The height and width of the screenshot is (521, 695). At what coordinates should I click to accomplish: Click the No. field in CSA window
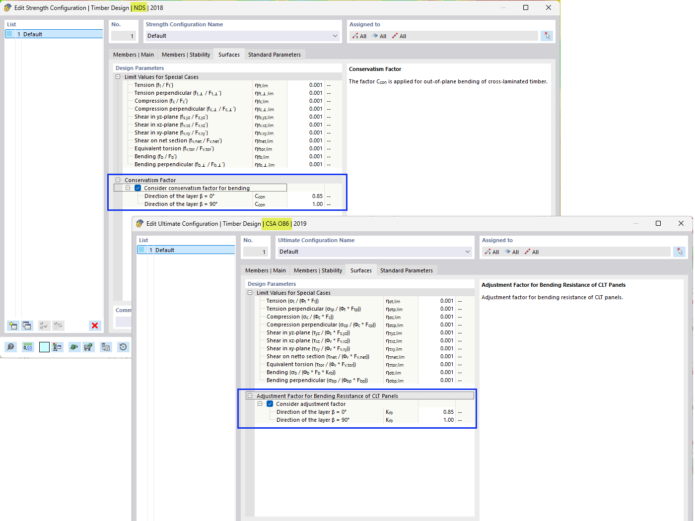pyautogui.click(x=256, y=252)
